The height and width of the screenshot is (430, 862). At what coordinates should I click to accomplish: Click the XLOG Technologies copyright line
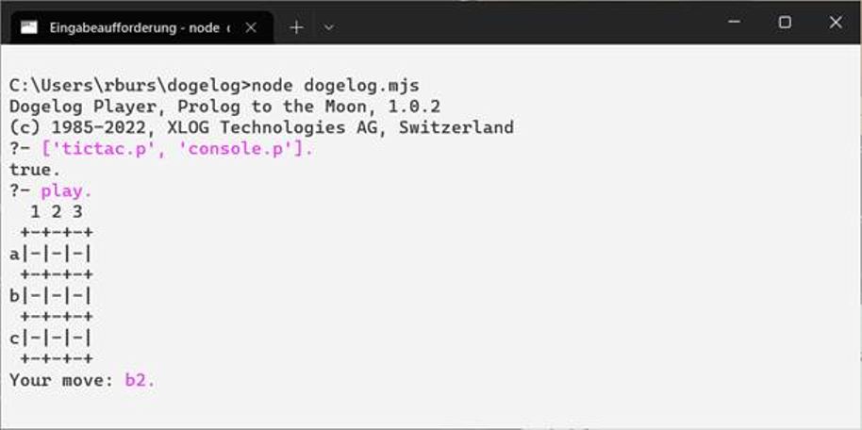pos(261,127)
